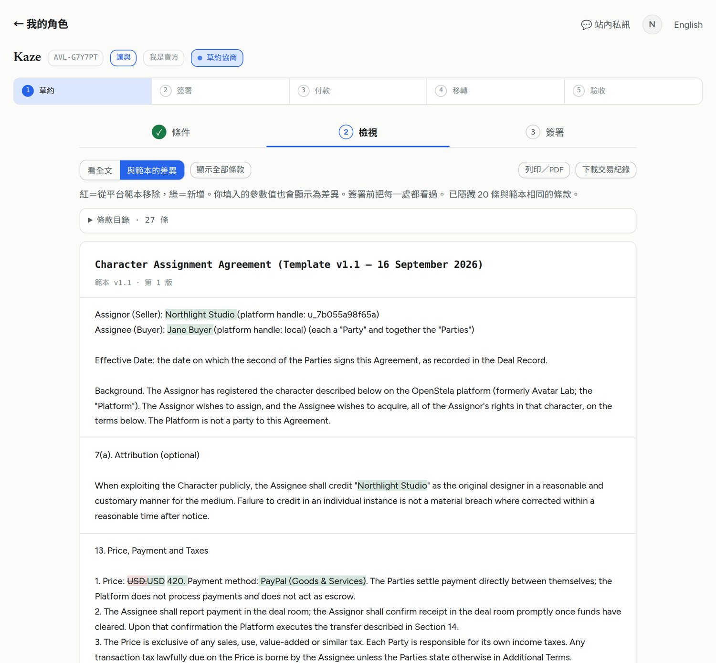The height and width of the screenshot is (663, 716).
Task: Click the struck-through USD text
Action: click(137, 581)
